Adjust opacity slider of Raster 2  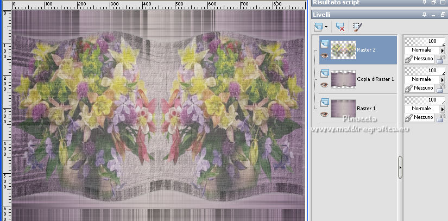pyautogui.click(x=425, y=41)
